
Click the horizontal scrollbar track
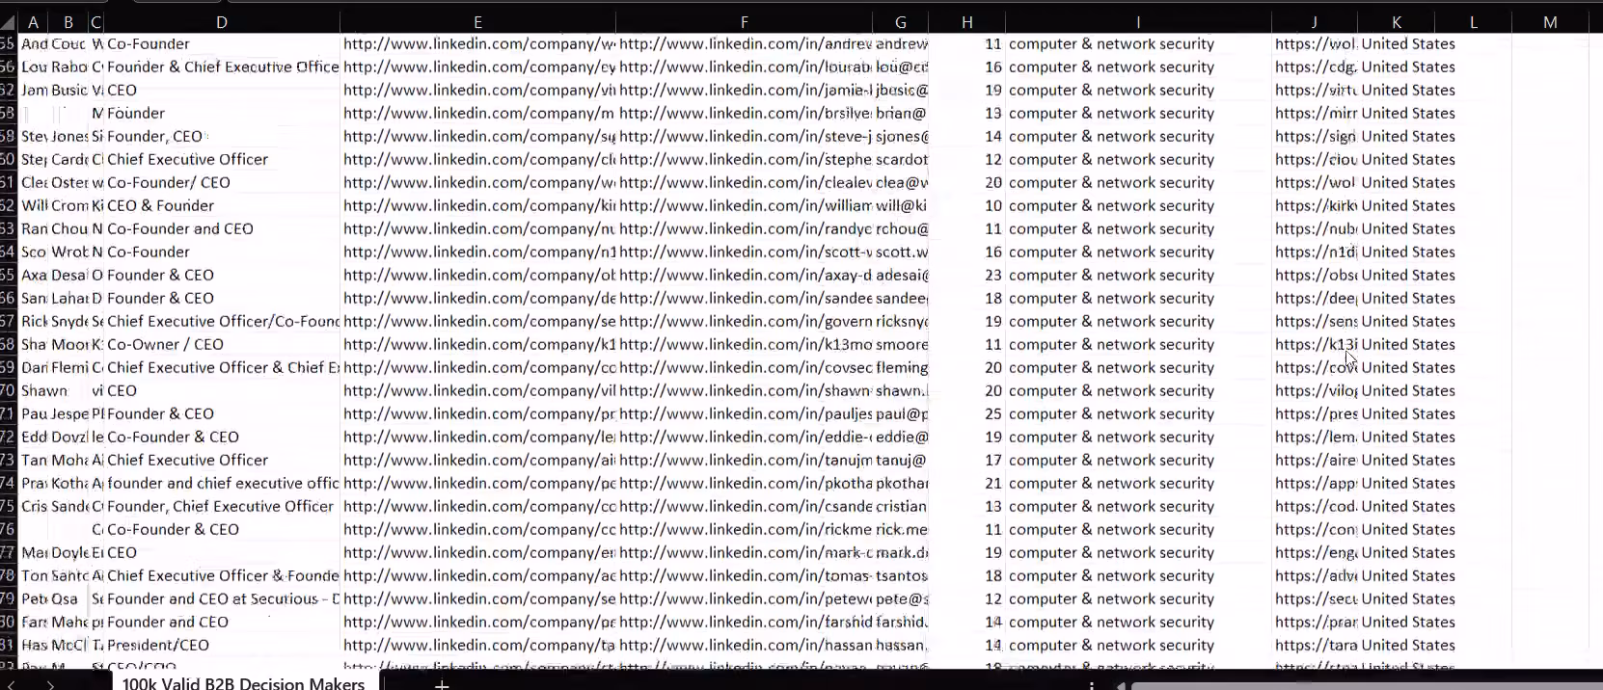1360,685
